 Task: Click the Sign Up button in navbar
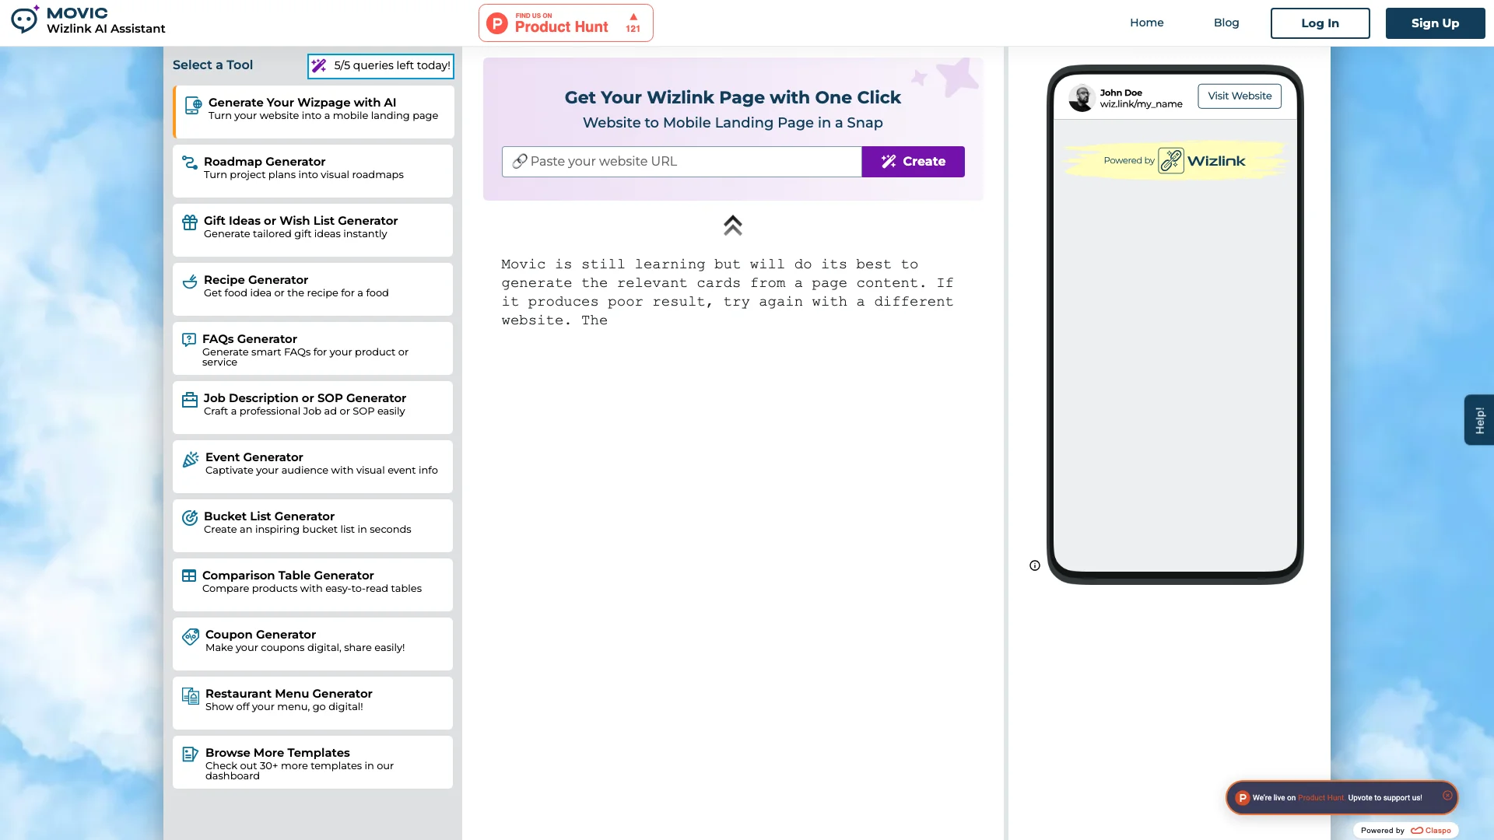coord(1435,23)
